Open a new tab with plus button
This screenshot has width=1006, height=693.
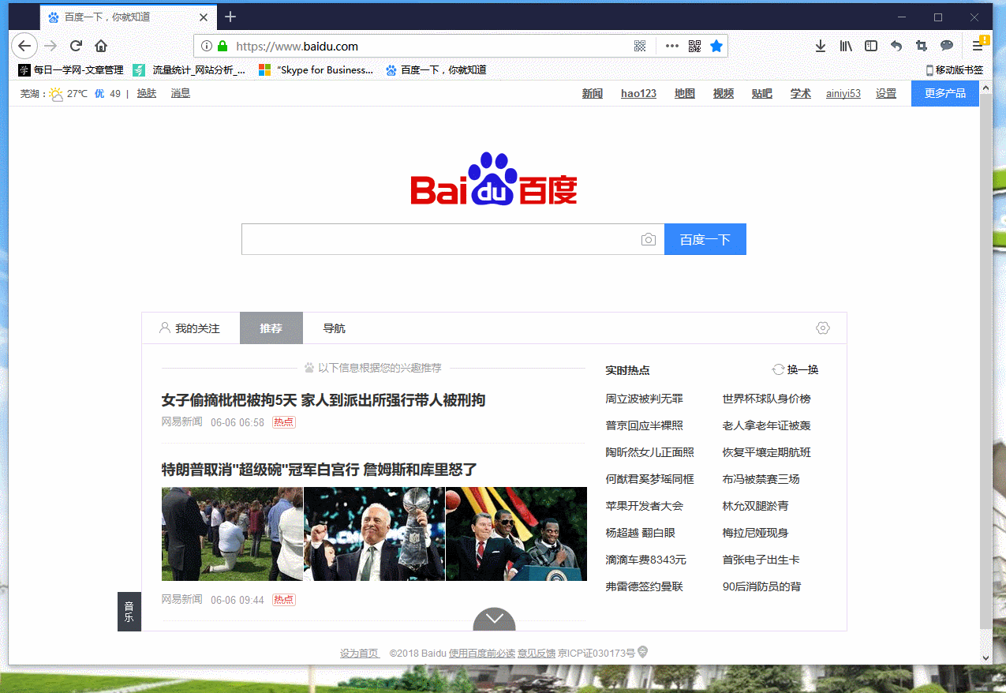[x=230, y=17]
